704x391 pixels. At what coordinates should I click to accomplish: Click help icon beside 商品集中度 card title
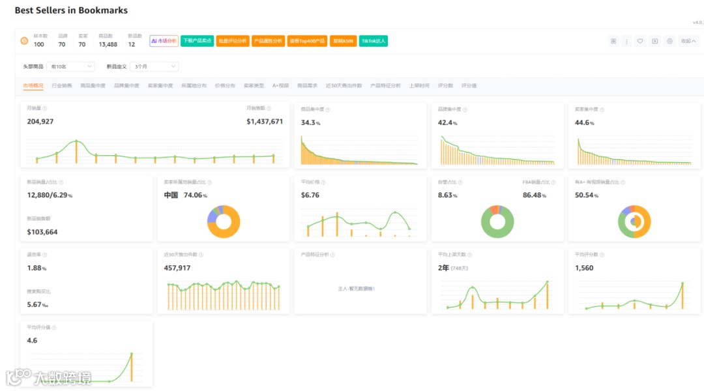(x=328, y=109)
